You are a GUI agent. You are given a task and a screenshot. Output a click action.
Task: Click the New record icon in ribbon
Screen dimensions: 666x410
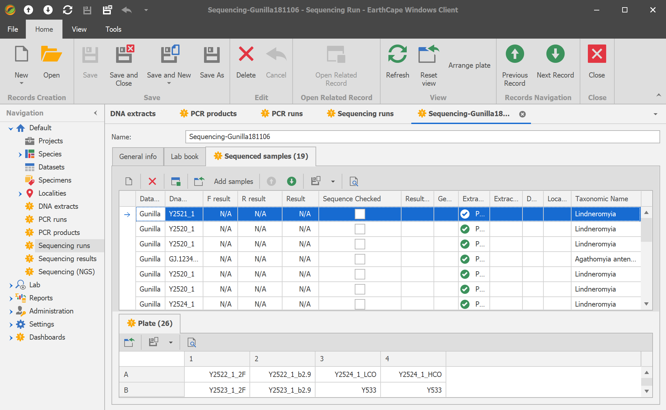(21, 54)
